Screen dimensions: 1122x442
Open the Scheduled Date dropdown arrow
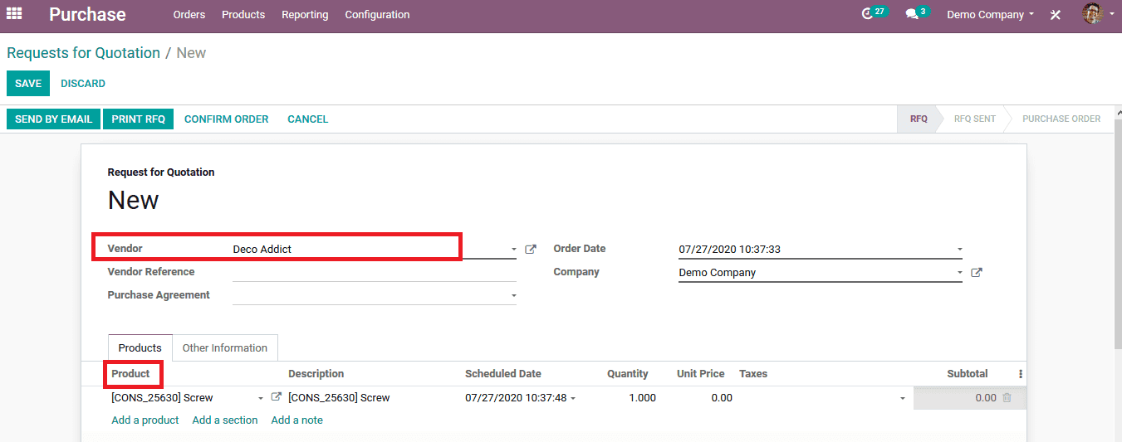573,398
